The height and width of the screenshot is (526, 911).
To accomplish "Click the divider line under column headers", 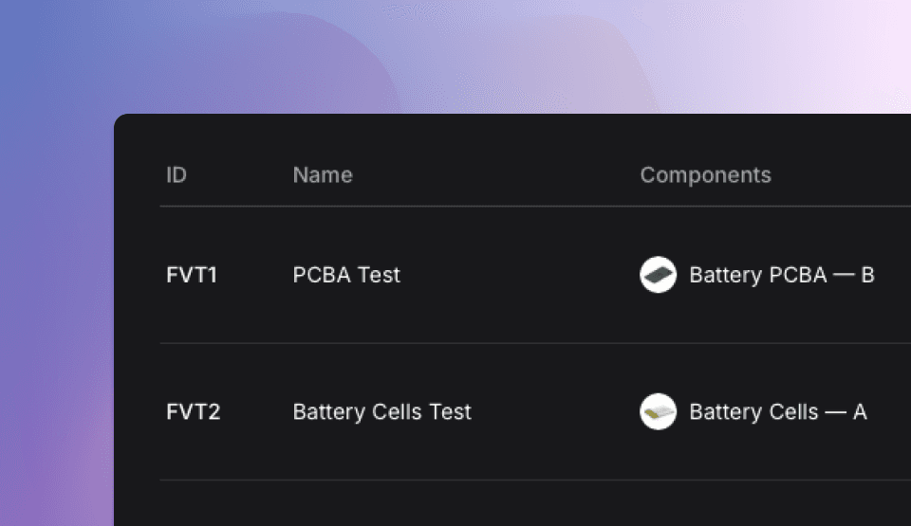I will pos(535,206).
